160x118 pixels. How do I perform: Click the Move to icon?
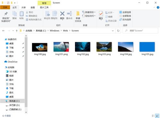pyautogui.click(x=47, y=14)
